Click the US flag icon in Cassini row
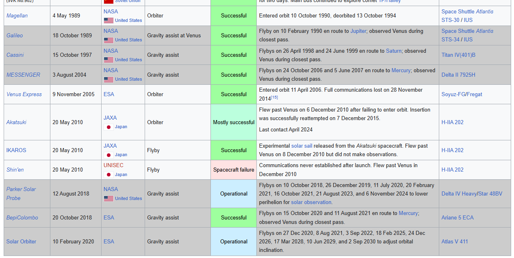Image resolution: width=514 pixels, height=258 pixels. [x=108, y=60]
